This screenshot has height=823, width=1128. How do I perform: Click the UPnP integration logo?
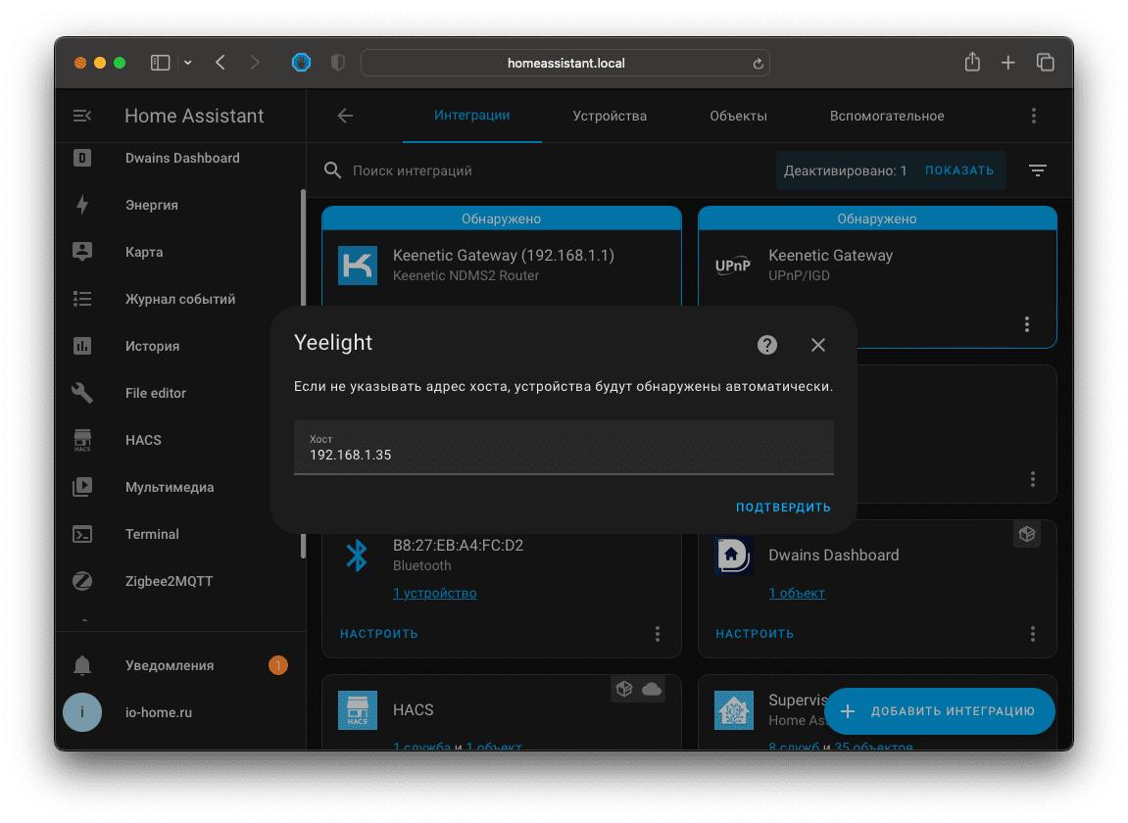point(733,266)
